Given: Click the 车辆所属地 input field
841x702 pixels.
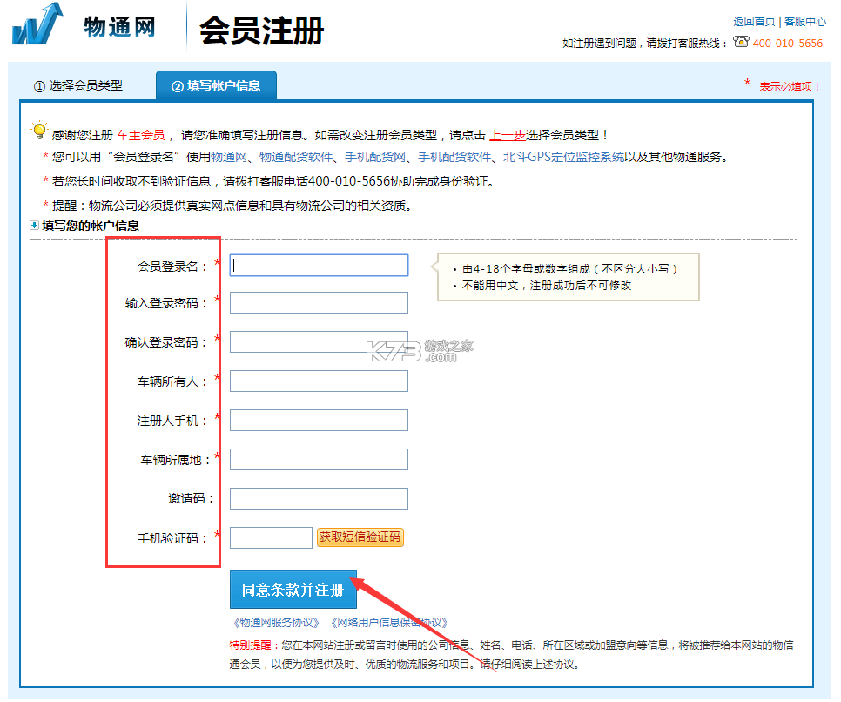Looking at the screenshot, I should click(x=320, y=459).
